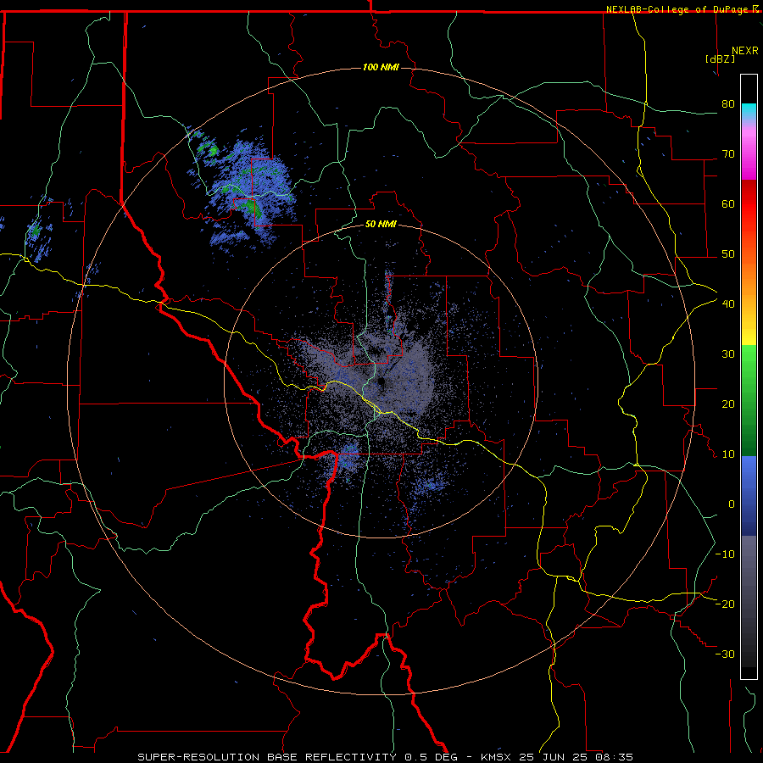Click the 40 dBZ scale value
The width and height of the screenshot is (763, 763).
click(728, 304)
